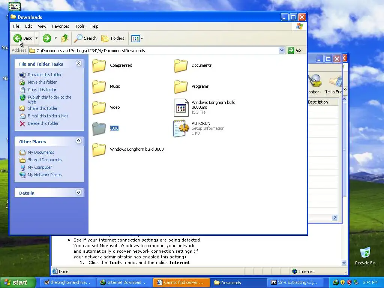Click the Go button beside address bar
Viewport: 384px width, 288px height.
point(295,51)
